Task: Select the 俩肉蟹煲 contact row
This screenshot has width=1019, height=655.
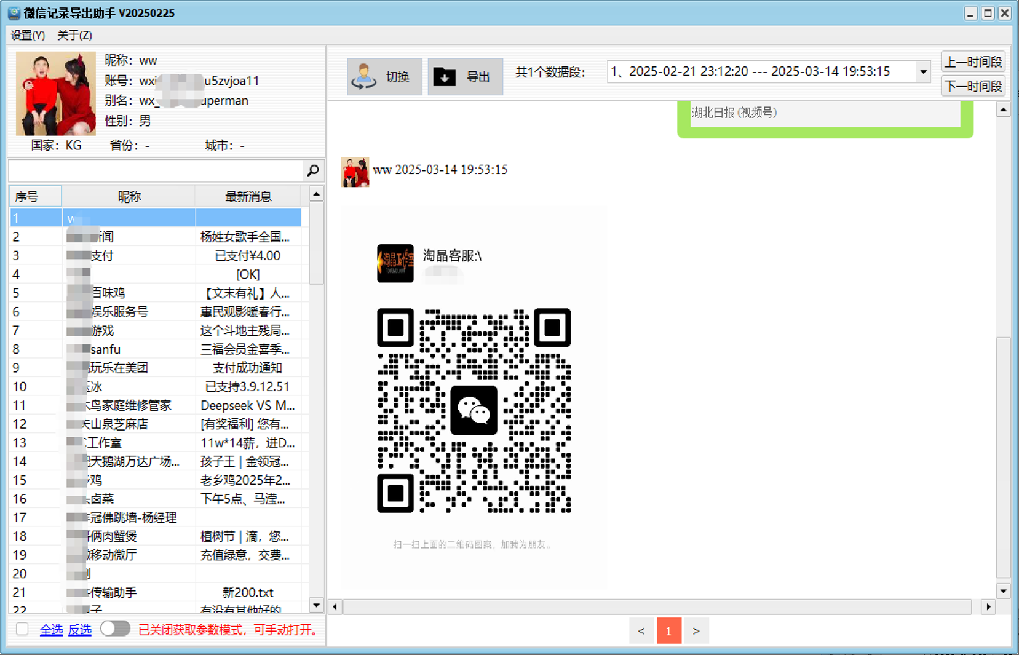Action: click(x=156, y=536)
